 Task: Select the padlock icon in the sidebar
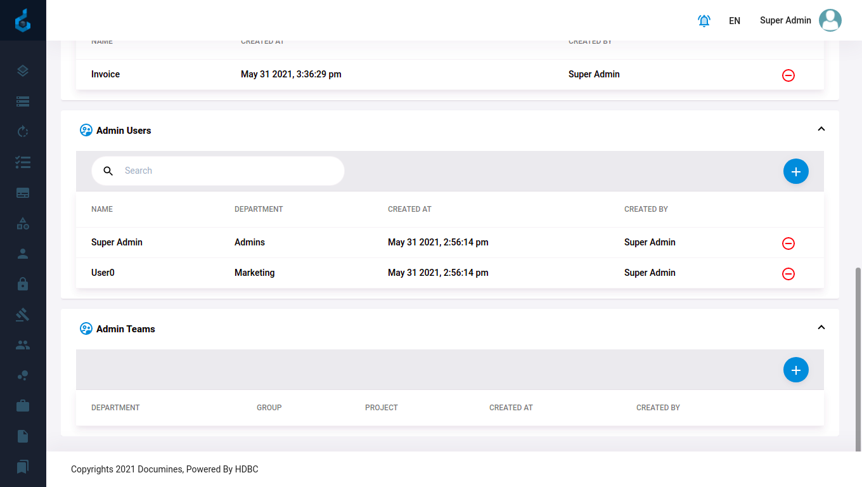pyautogui.click(x=23, y=284)
